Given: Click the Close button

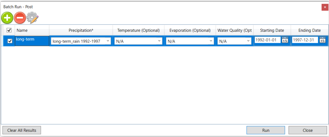Looking at the screenshot, I should tap(308, 130).
